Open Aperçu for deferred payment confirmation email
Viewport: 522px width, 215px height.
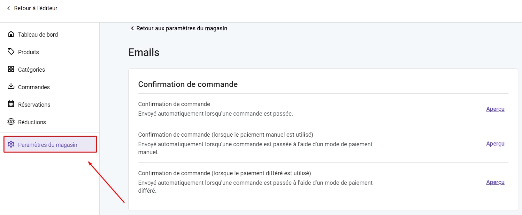click(x=495, y=182)
